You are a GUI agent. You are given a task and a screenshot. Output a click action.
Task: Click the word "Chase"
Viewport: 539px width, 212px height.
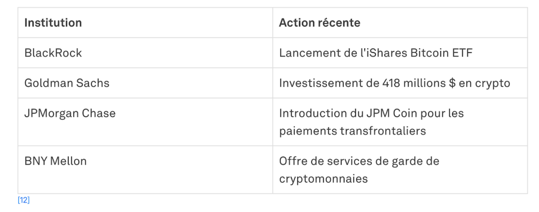[99, 113]
